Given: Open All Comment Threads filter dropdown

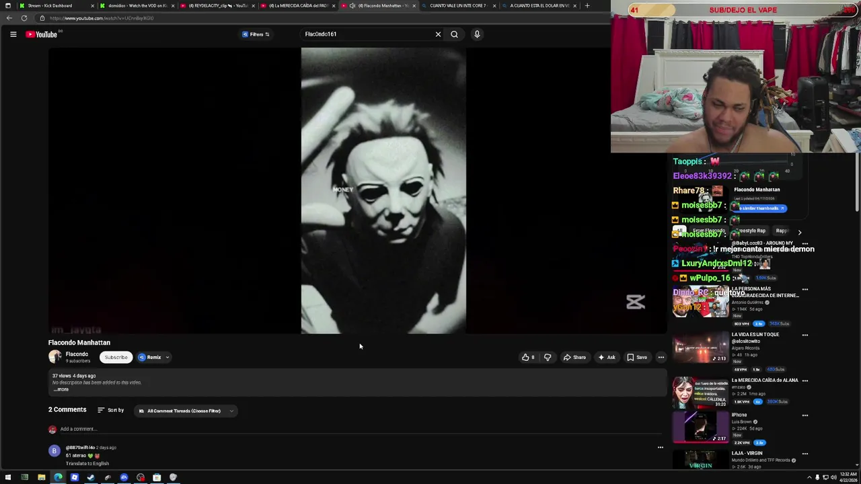Looking at the screenshot, I should pyautogui.click(x=186, y=411).
